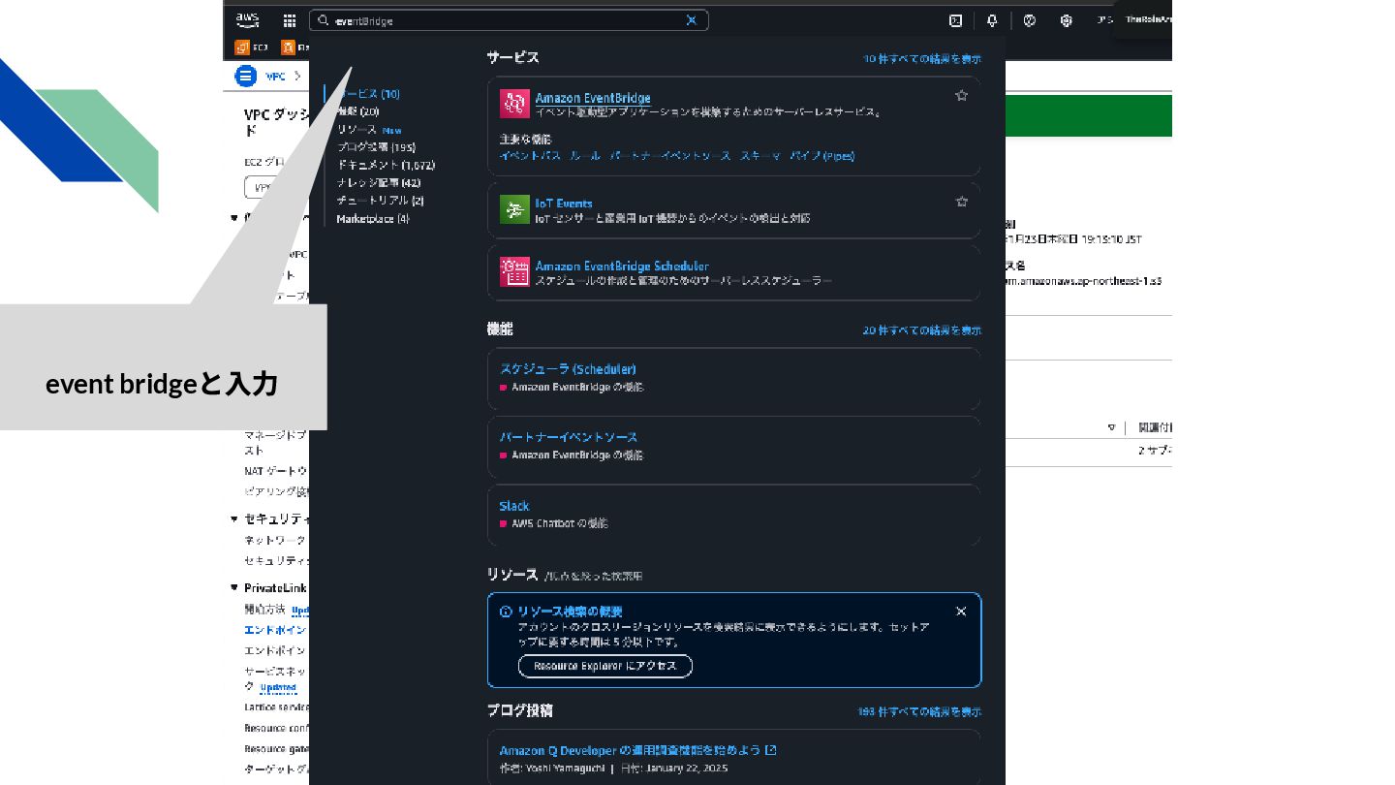
Task: Open the Amazon EventBridge service icon
Action: tap(514, 104)
